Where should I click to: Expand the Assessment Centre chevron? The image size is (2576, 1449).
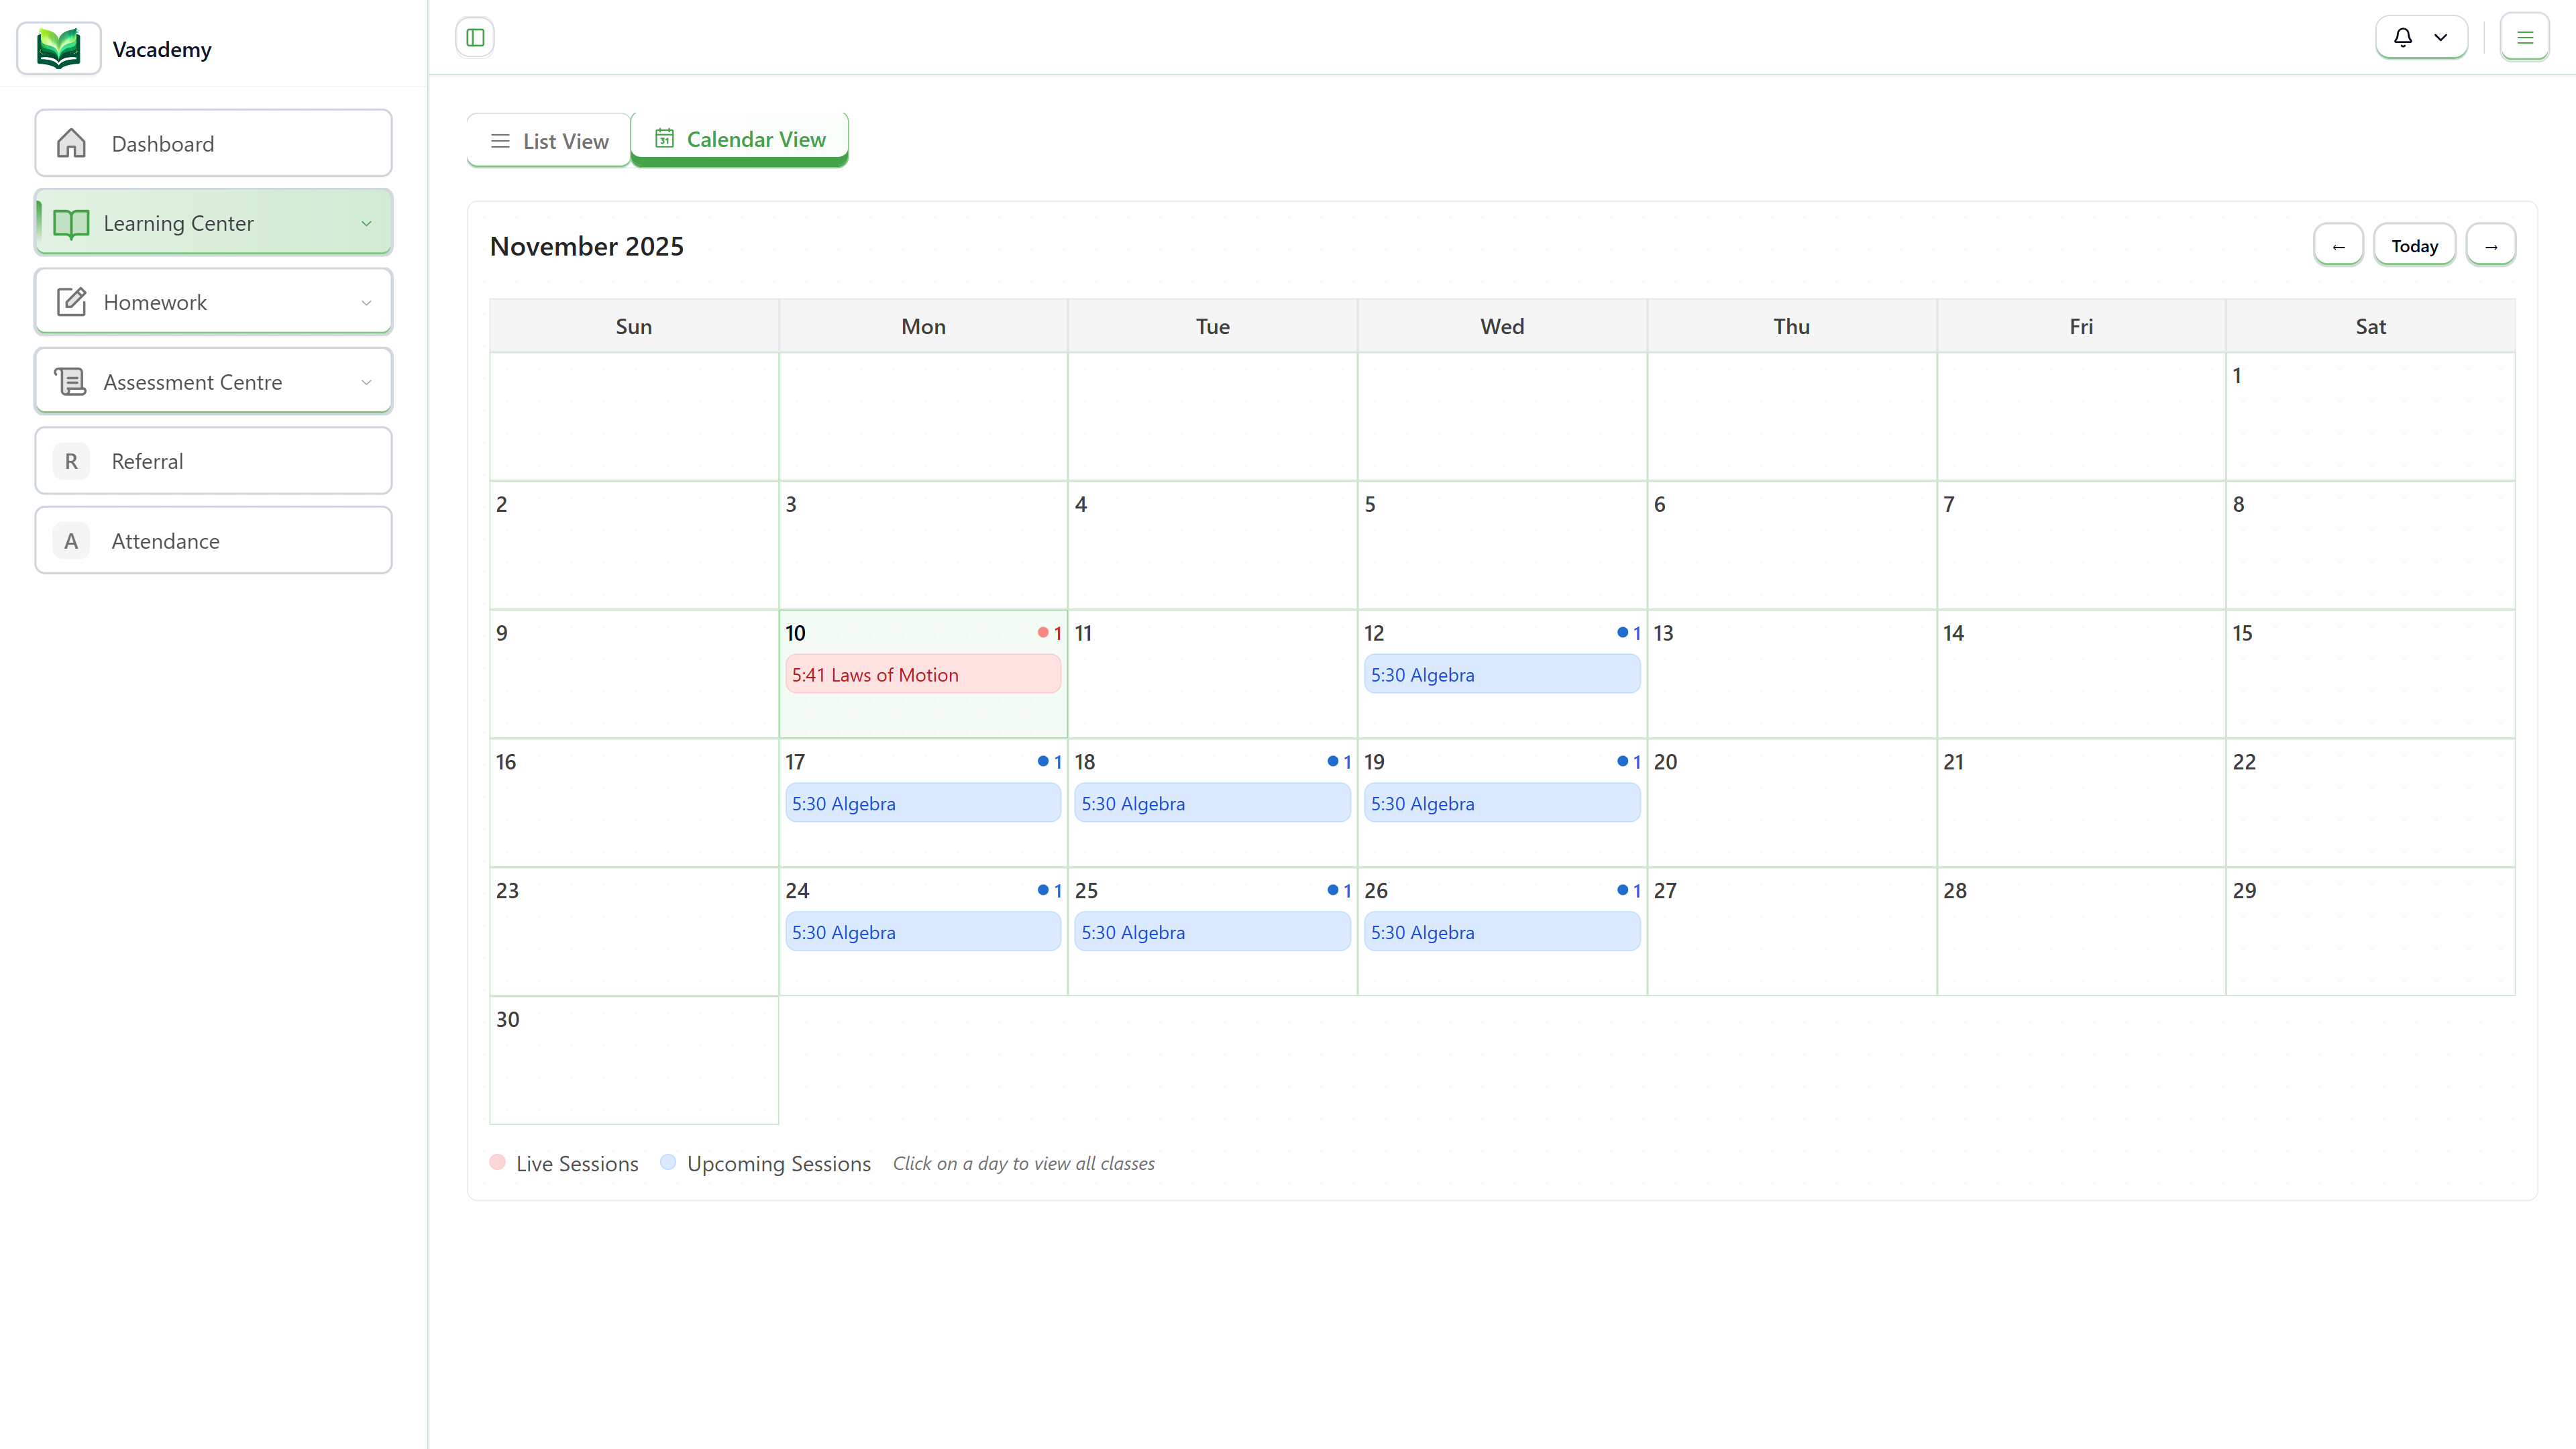[x=366, y=381]
